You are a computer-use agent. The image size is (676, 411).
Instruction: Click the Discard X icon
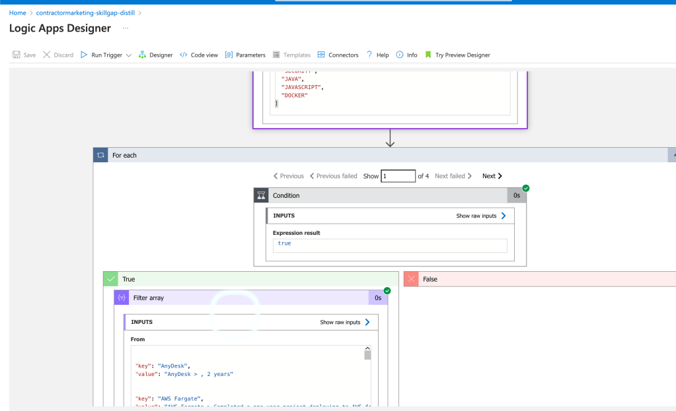pyautogui.click(x=46, y=55)
